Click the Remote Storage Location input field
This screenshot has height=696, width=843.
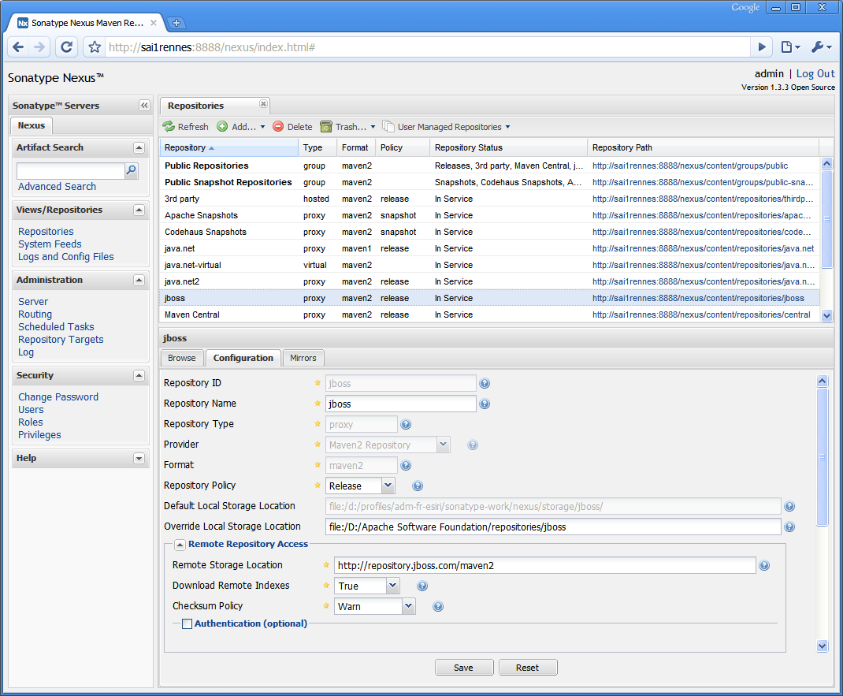click(x=544, y=566)
